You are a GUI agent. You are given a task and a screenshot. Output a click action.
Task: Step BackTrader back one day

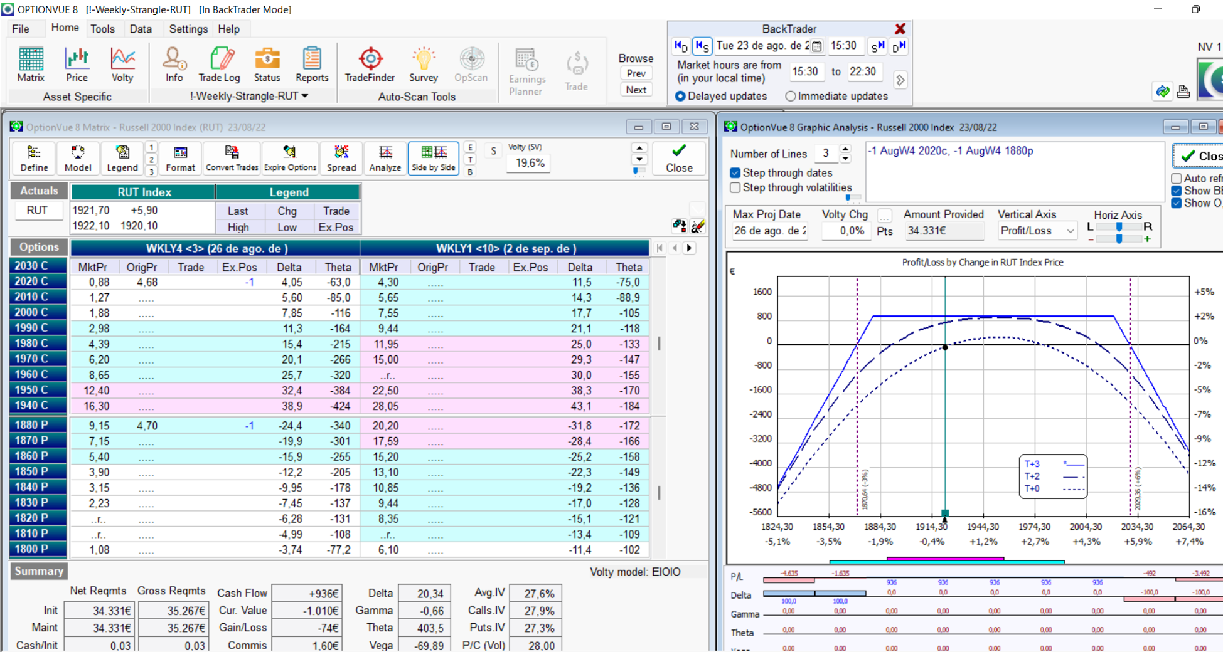pyautogui.click(x=681, y=46)
